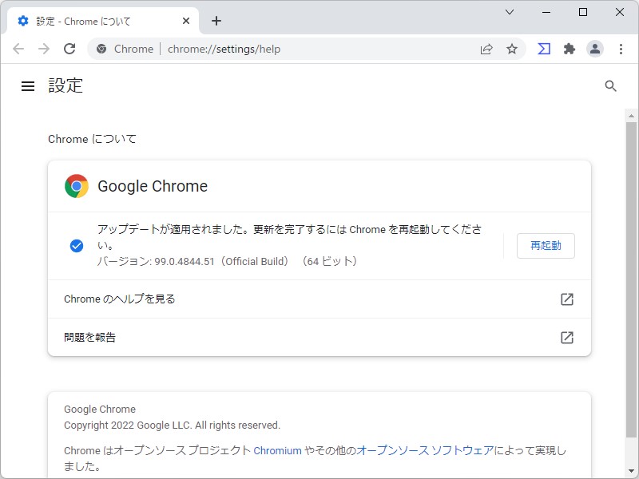Open a new tab with the plus button
639x479 pixels.
click(216, 21)
